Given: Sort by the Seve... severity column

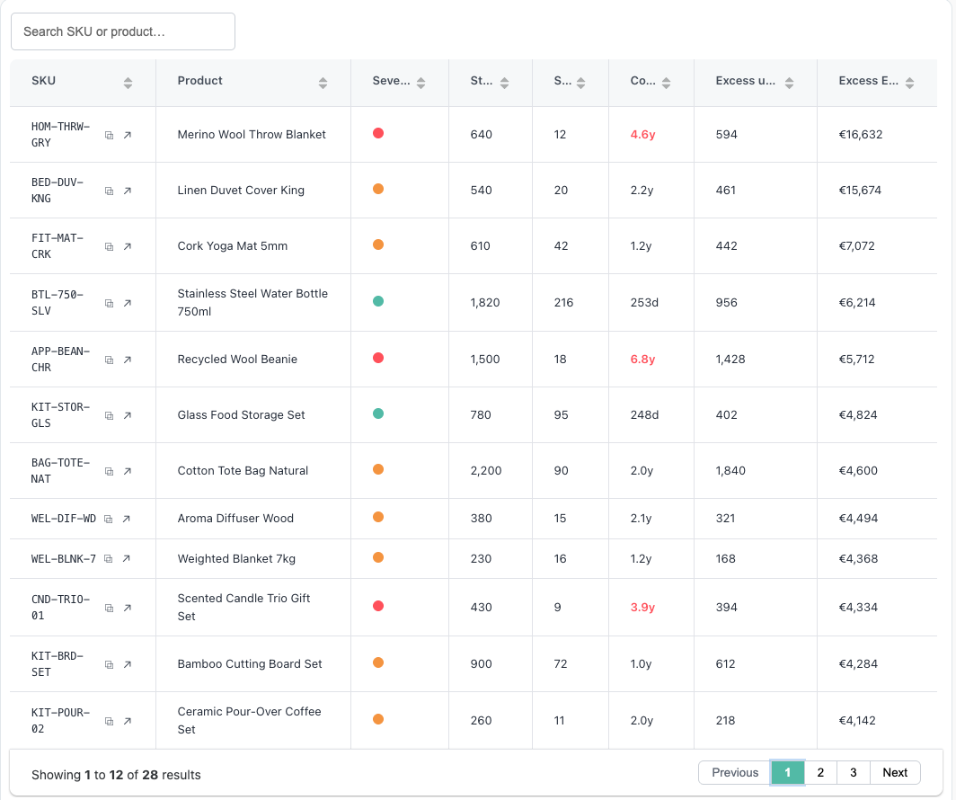Looking at the screenshot, I should click(x=420, y=83).
